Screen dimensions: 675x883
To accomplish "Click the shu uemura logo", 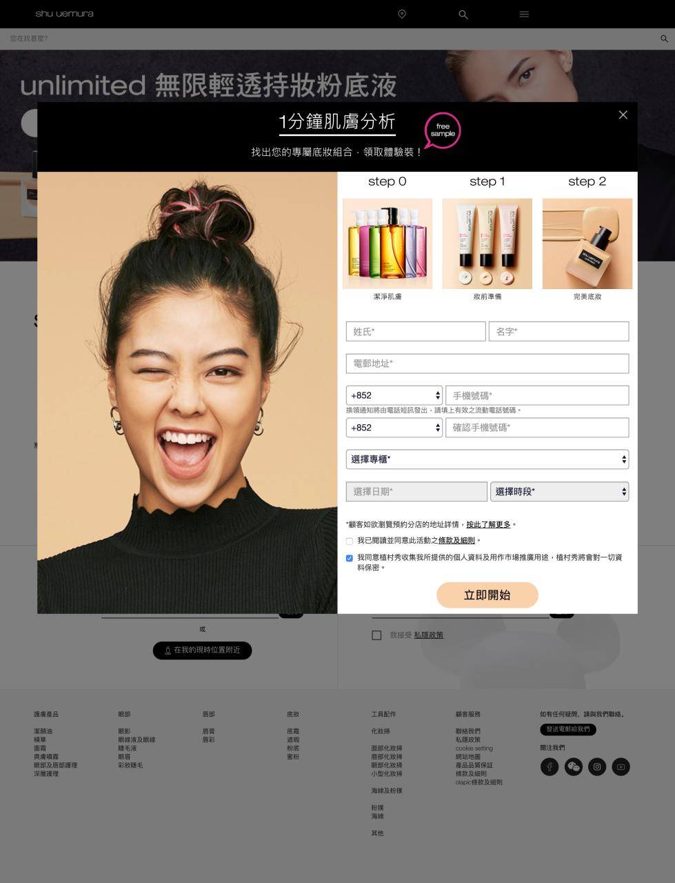I will point(64,14).
